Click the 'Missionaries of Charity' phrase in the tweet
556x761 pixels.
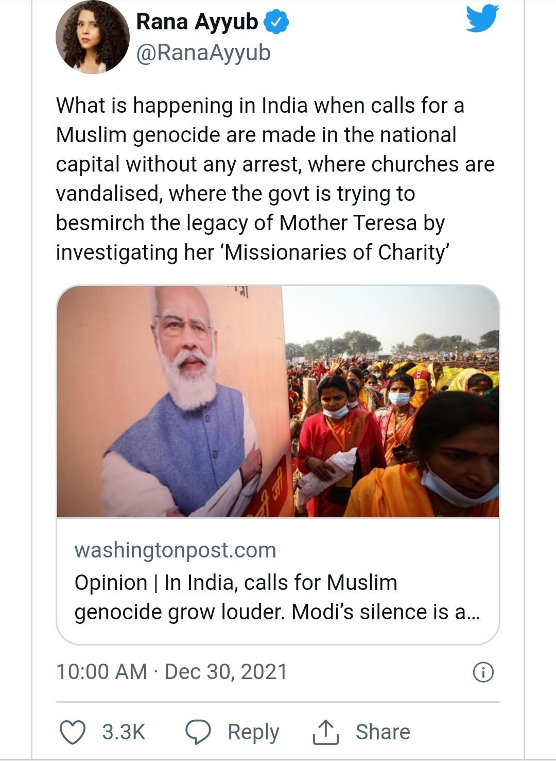click(x=336, y=252)
